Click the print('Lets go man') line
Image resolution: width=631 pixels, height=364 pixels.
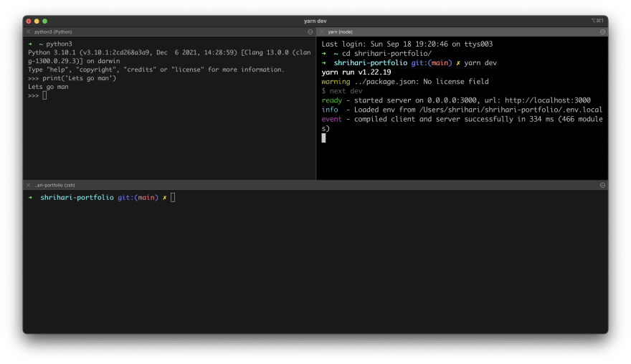tap(72, 78)
